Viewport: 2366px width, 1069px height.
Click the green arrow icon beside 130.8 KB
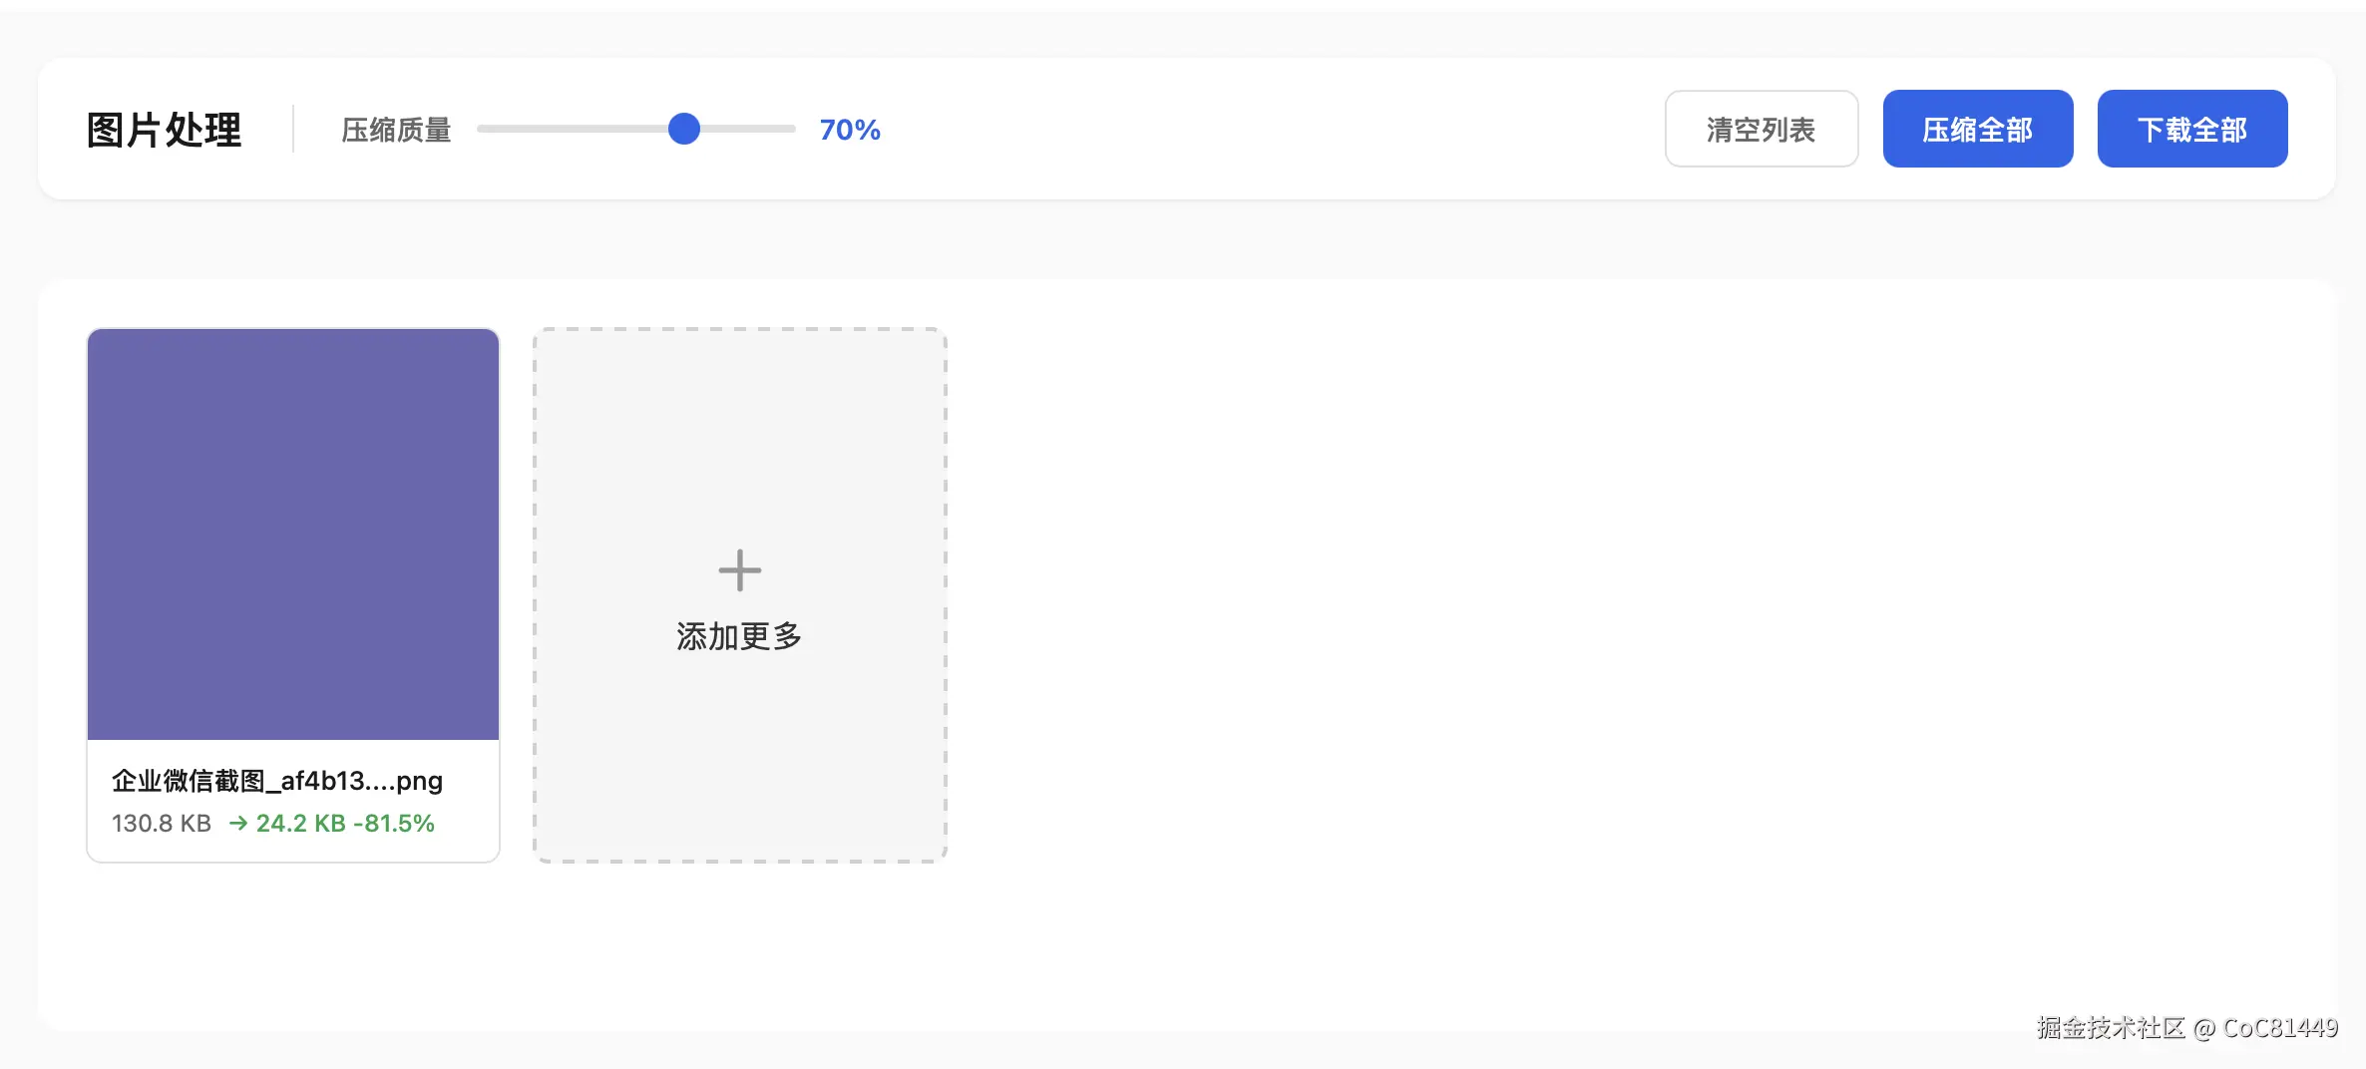click(x=238, y=824)
